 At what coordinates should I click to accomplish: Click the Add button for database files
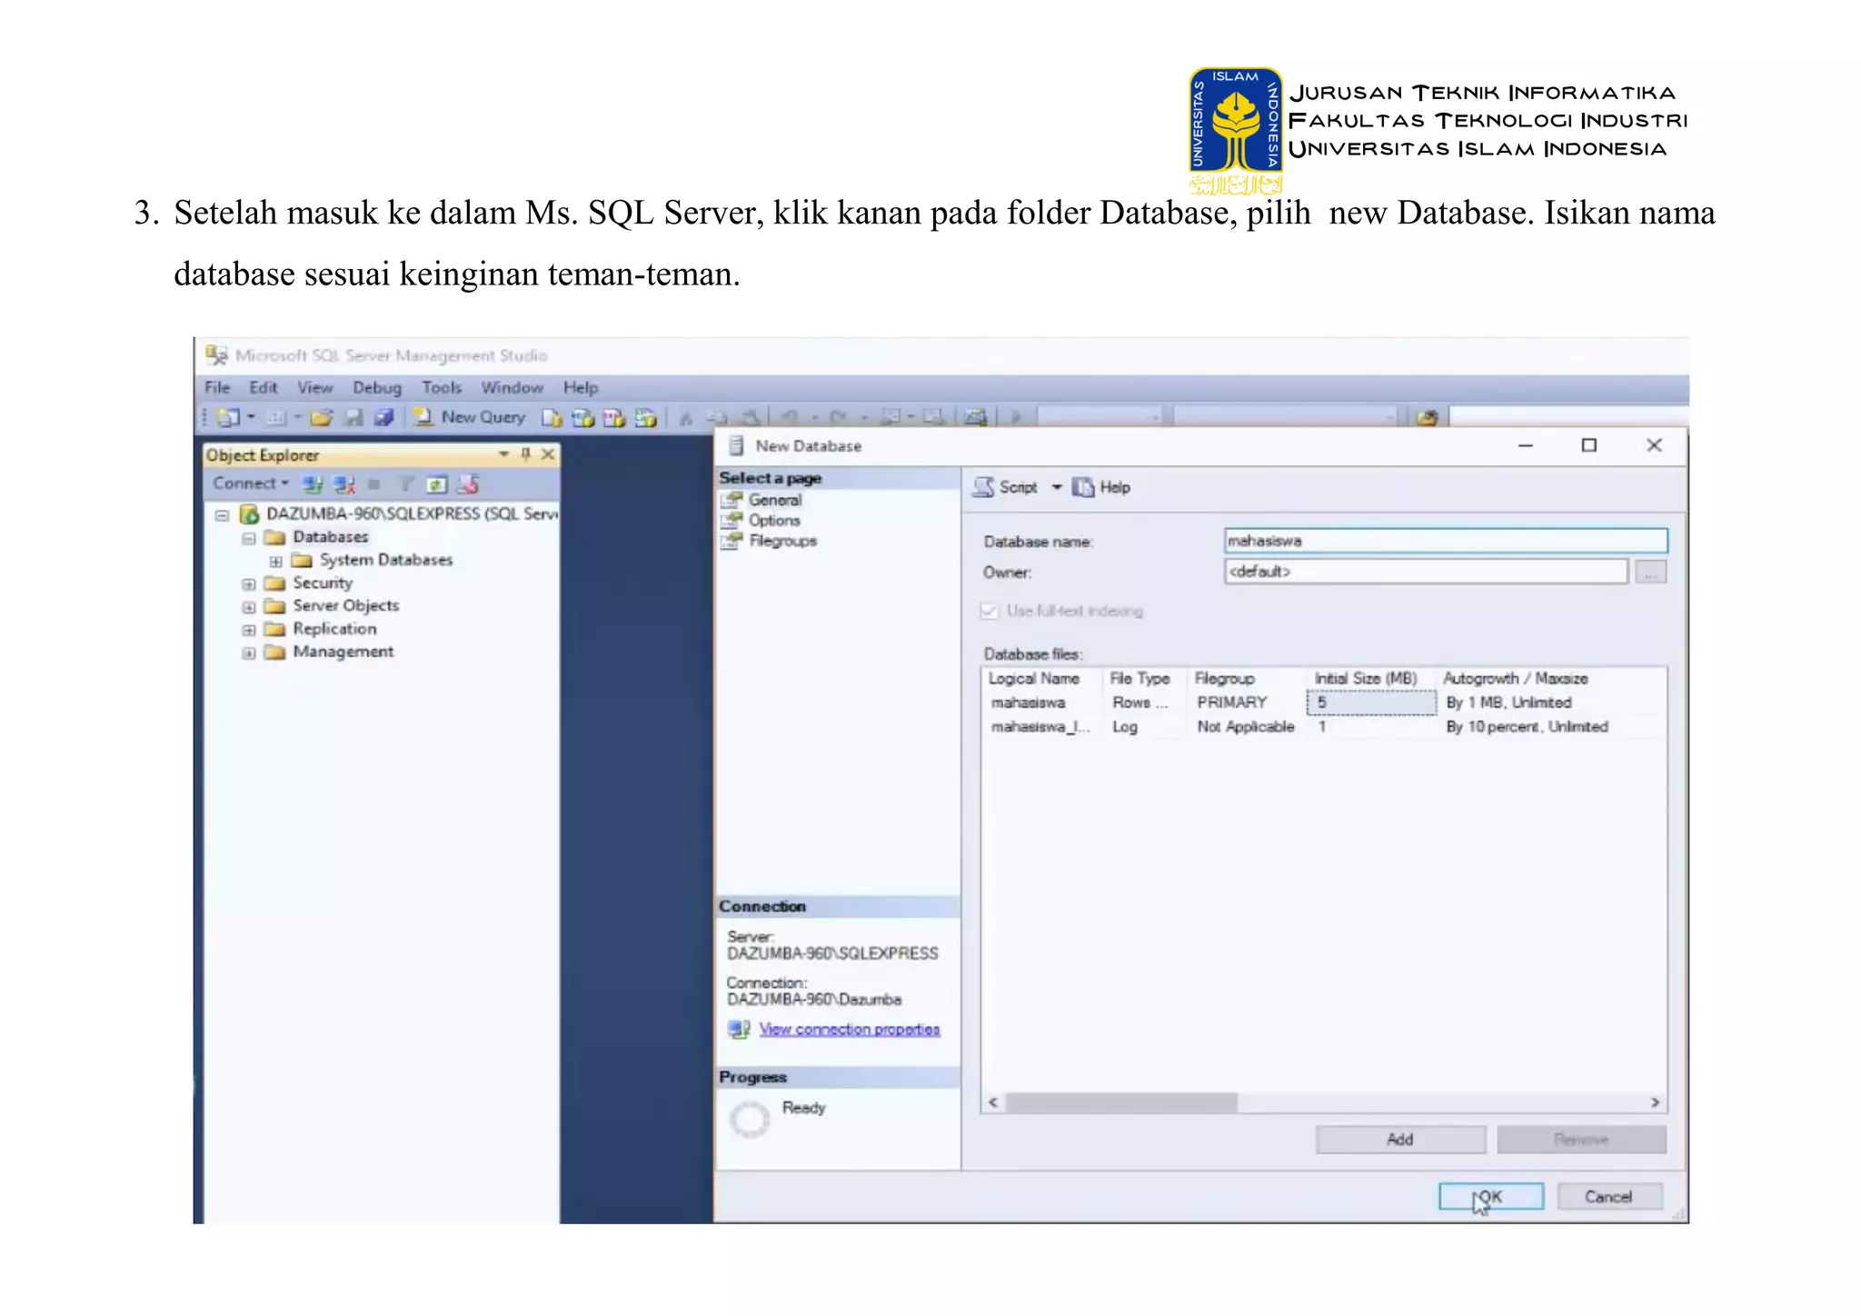1400,1140
